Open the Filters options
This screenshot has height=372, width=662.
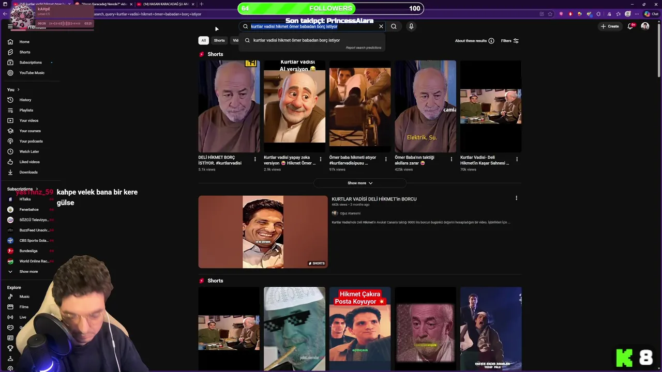[510, 41]
